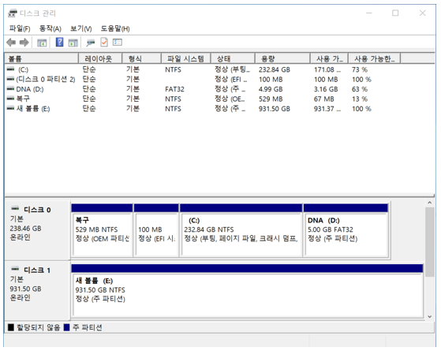Select the DNA (D:) 5.00 GB FAT32 partition
Screen dimensions: 441x351
[x=346, y=230]
